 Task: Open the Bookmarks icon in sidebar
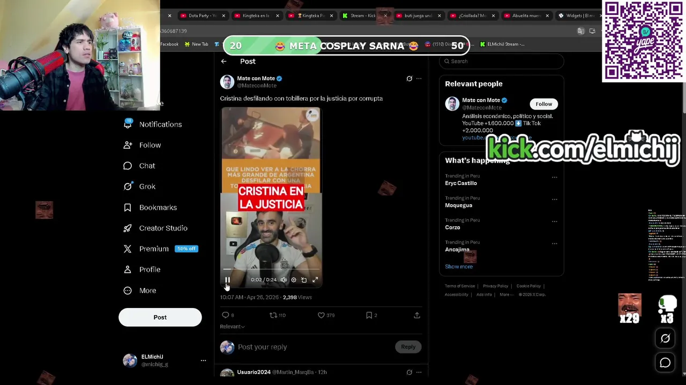coord(128,207)
